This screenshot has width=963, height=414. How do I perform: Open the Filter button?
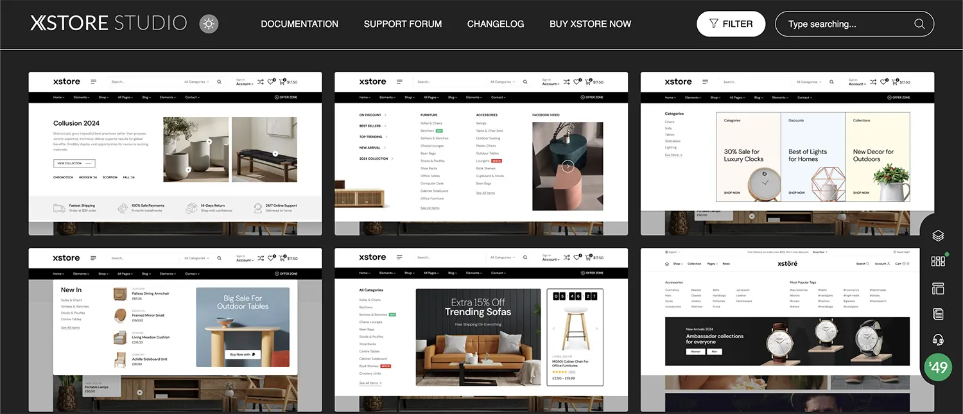(731, 24)
